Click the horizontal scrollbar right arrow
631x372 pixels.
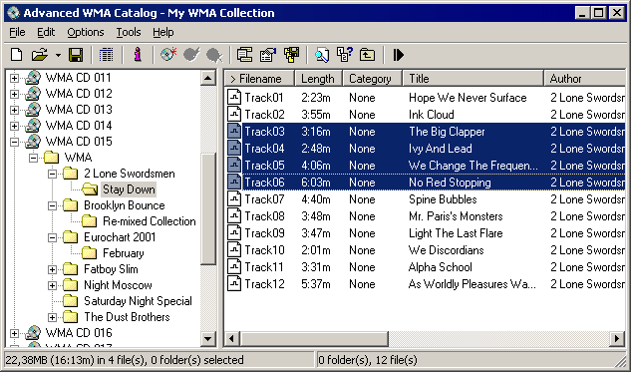pos(617,338)
